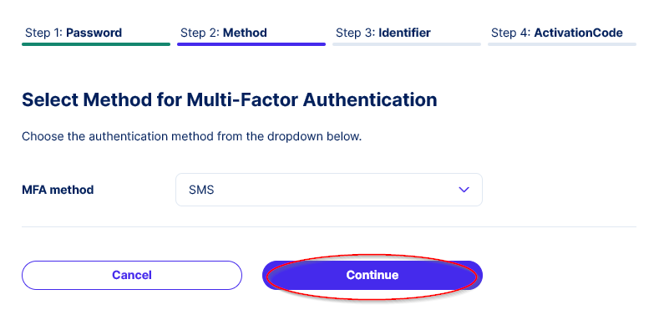Click the MFA method field label
659x315 pixels.
pyautogui.click(x=58, y=191)
